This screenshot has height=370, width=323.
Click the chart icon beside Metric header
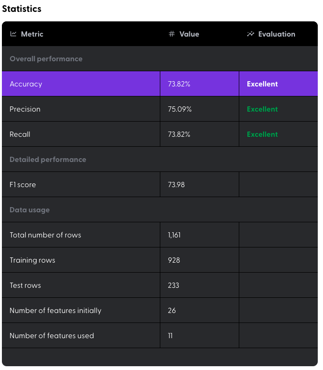point(13,34)
